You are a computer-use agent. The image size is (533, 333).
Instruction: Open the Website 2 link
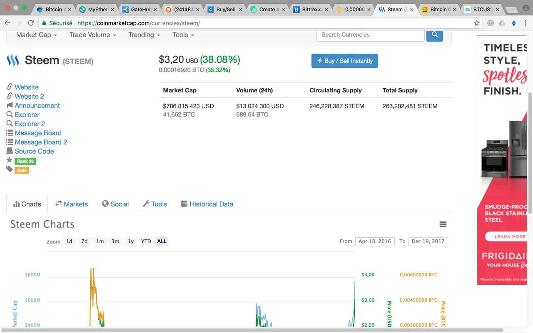pos(29,96)
